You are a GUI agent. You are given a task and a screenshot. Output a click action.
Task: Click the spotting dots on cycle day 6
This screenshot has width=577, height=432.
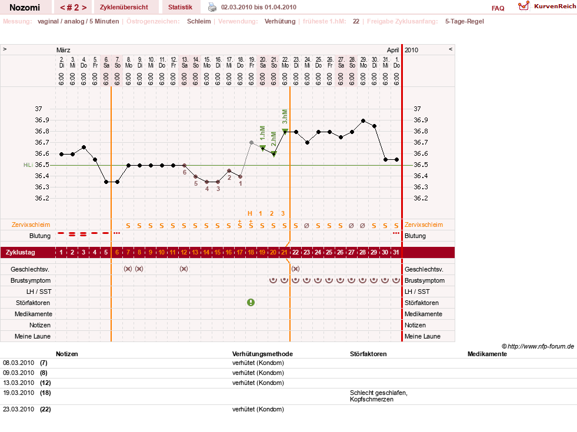pos(117,233)
